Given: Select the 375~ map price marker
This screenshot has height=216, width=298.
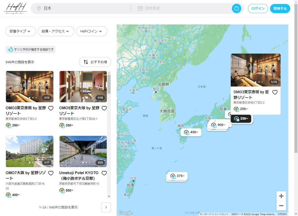Looking at the screenshot, I should coord(177,176).
